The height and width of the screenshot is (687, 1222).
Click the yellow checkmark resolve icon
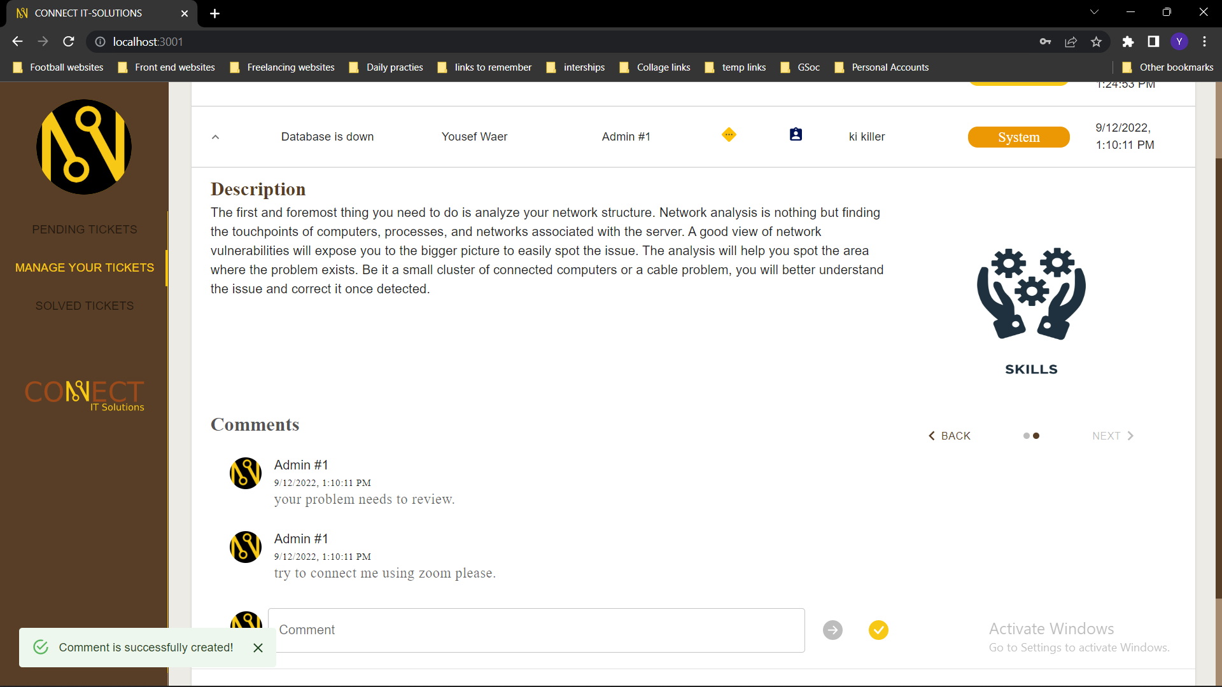click(x=878, y=630)
